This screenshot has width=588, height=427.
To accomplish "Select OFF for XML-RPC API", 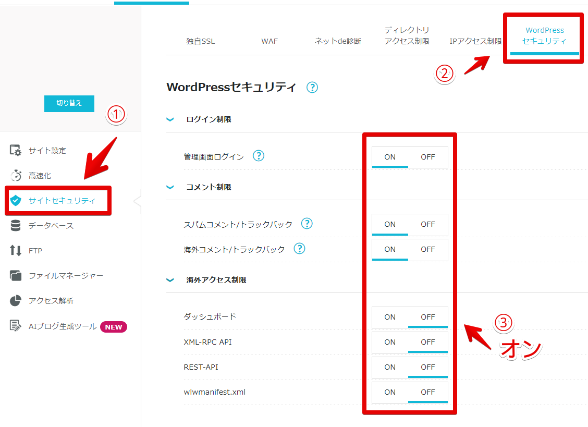I will (428, 342).
